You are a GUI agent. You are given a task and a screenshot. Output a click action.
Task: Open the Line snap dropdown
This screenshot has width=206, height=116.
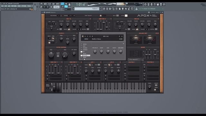(x=68, y=9)
